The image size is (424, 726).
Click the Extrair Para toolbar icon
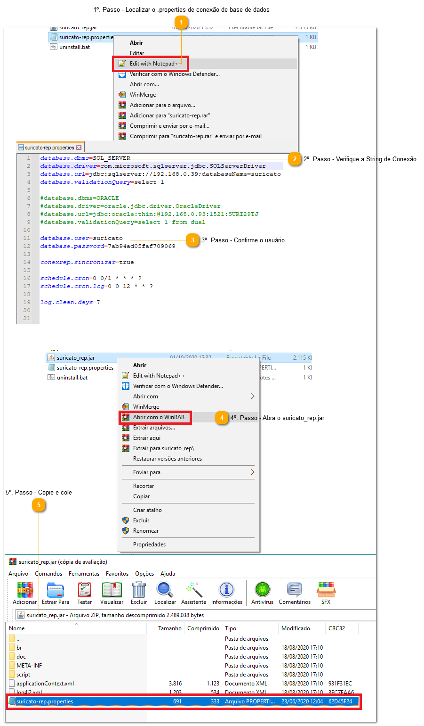coord(55,590)
